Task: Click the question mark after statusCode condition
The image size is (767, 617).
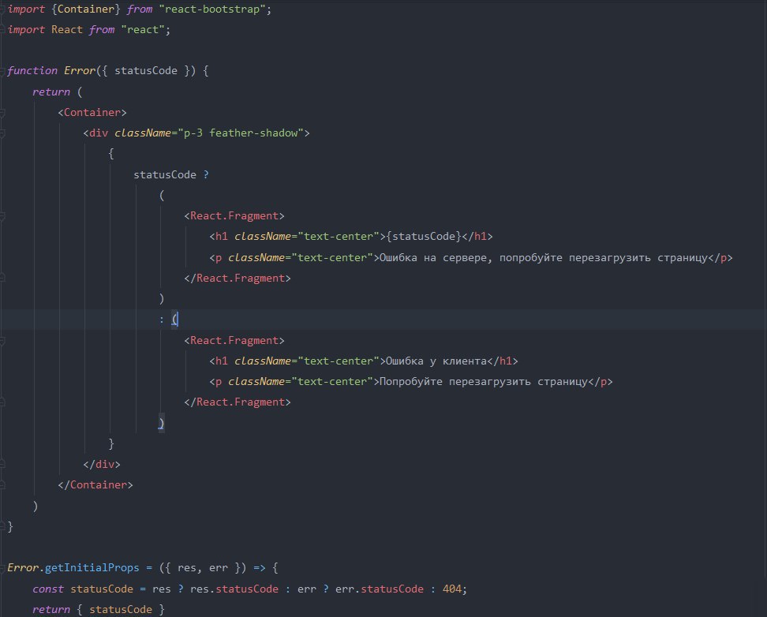Action: [x=206, y=174]
